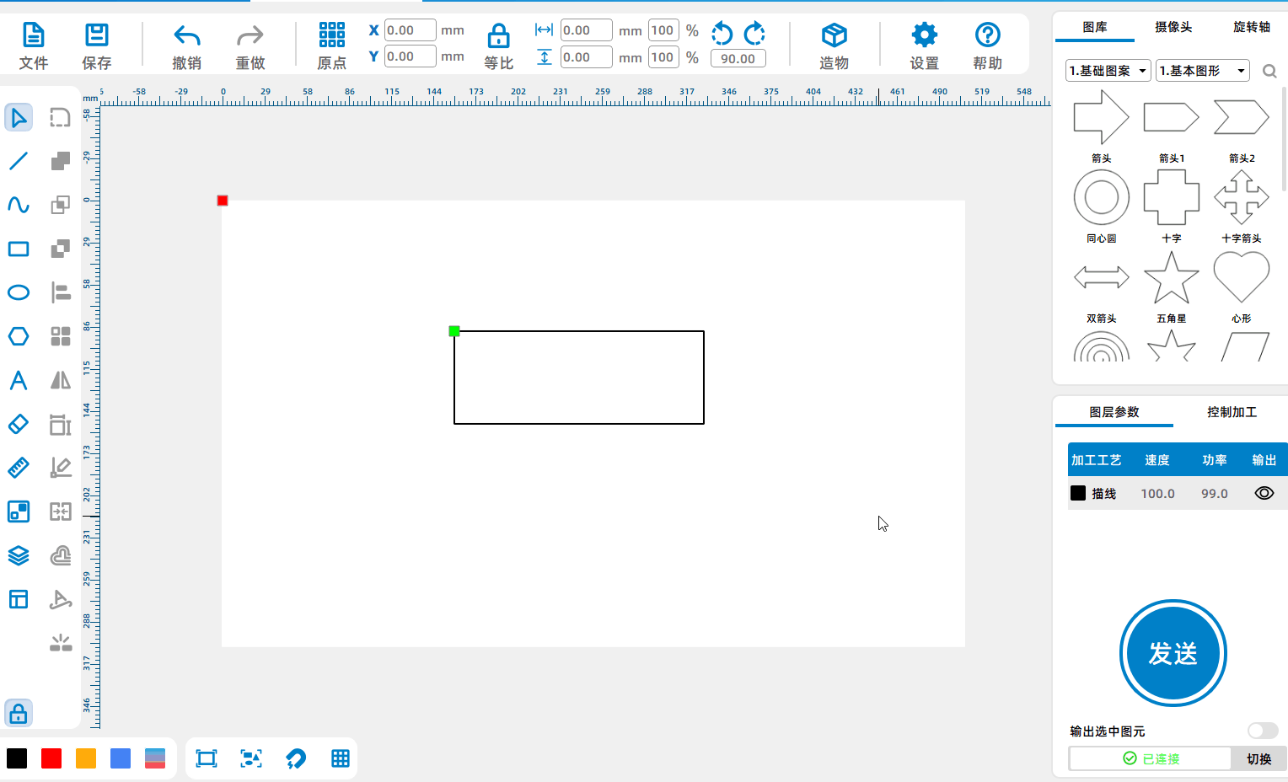Click the fit-to-frame view icon

[207, 758]
